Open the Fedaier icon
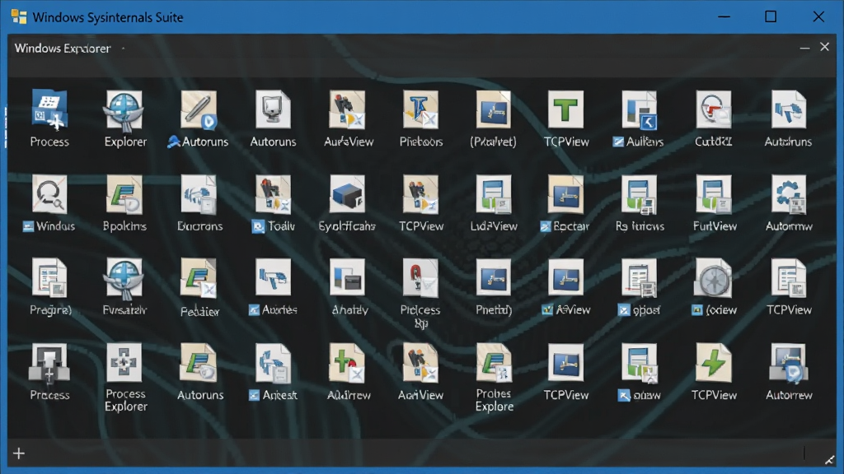Image resolution: width=844 pixels, height=474 pixels. pos(199,278)
